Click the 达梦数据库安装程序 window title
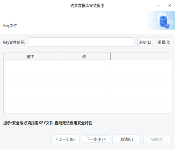The image size is (175, 149). click(x=87, y=5)
